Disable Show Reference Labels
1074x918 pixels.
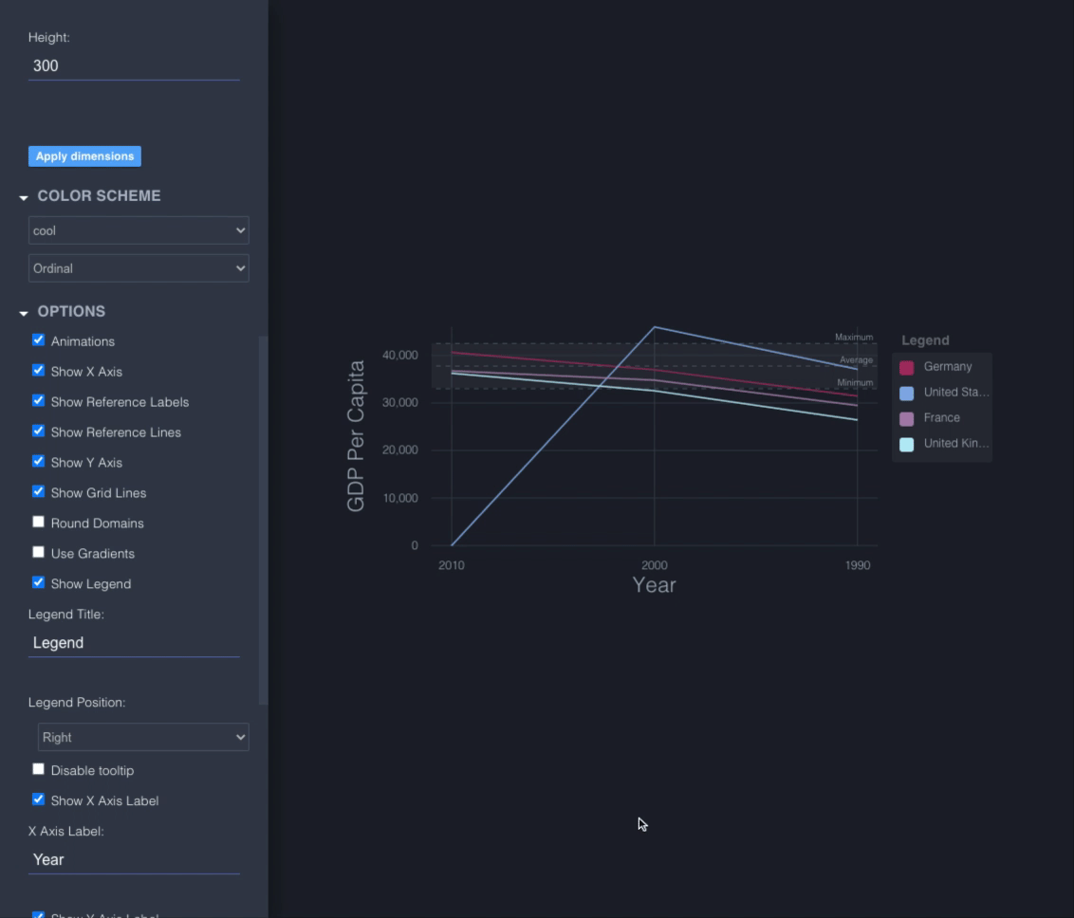[x=38, y=400]
